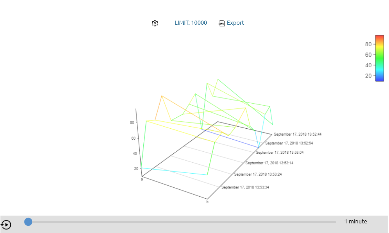This screenshot has width=389, height=233.
Task: Click the blue timeline slider handle
Action: 28,222
